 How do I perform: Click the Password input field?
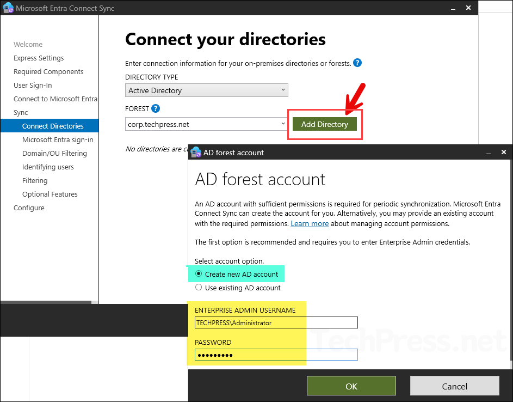click(276, 355)
